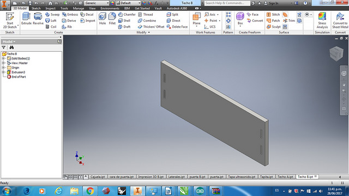
Task: Activate the Hole tool
Action: point(103,19)
